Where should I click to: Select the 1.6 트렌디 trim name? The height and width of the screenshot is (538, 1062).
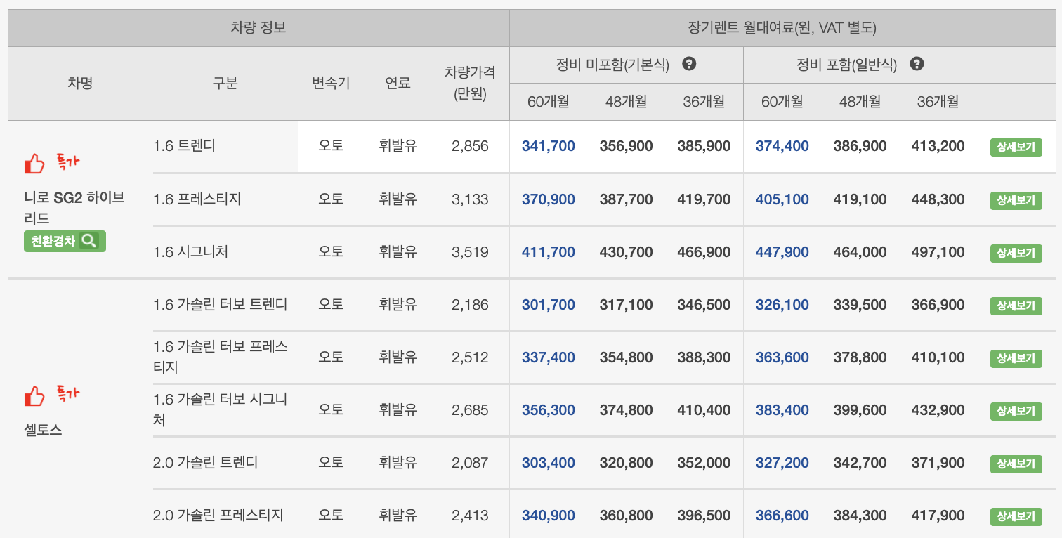tap(184, 146)
